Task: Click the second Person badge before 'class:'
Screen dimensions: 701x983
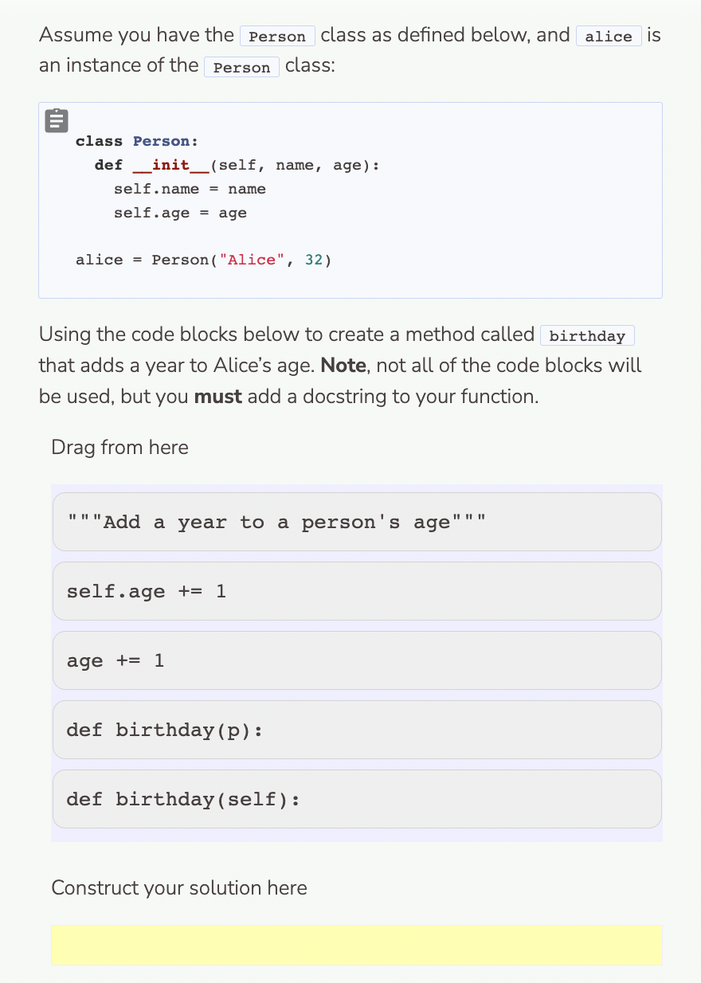Action: point(241,67)
